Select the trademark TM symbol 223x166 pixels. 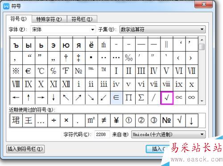click(104, 71)
